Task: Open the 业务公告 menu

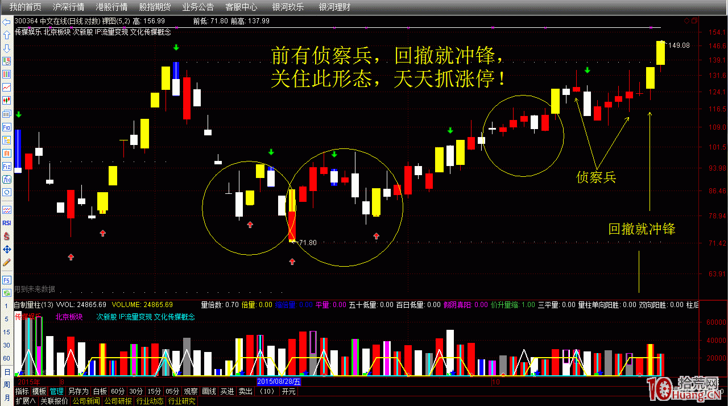Action: (x=198, y=7)
